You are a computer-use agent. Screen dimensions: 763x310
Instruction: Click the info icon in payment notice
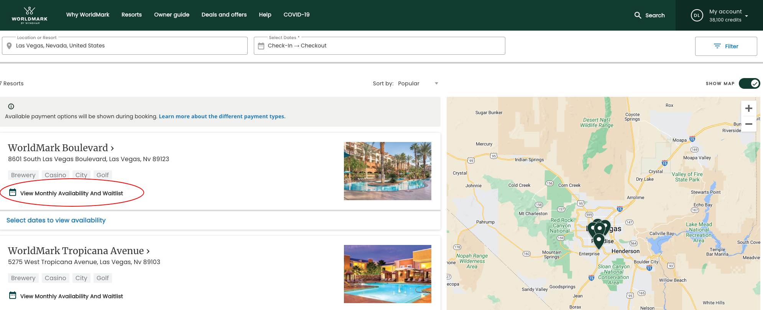[11, 106]
